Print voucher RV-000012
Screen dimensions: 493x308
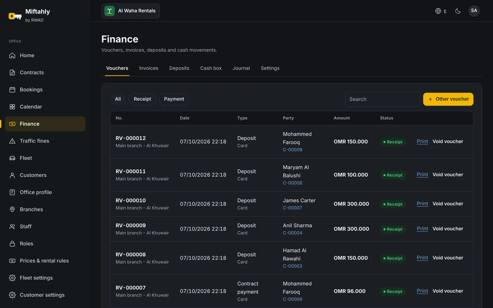[422, 141]
